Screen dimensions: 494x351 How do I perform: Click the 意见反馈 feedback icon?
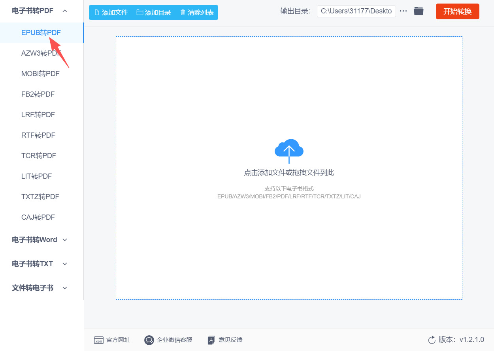click(211, 340)
